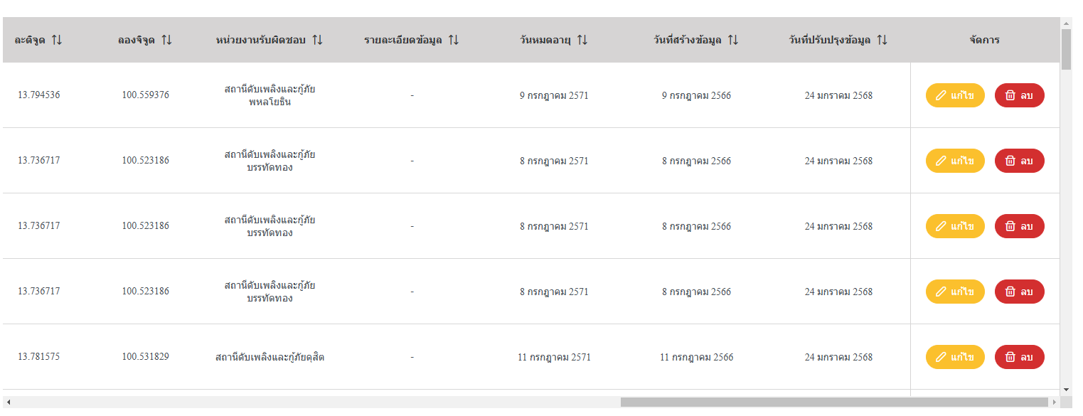Edit the last บรรทัดทอง station row

point(955,292)
